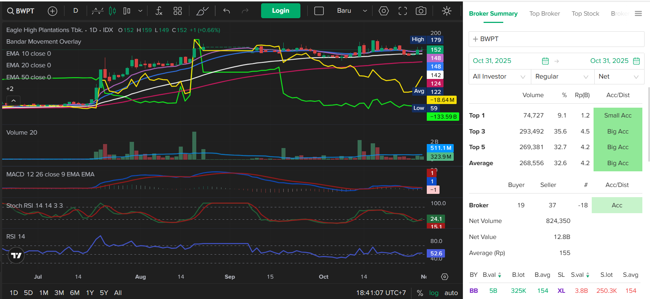Click the add symbol compare plus icon
Image resolution: width=650 pixels, height=299 pixels.
52,11
